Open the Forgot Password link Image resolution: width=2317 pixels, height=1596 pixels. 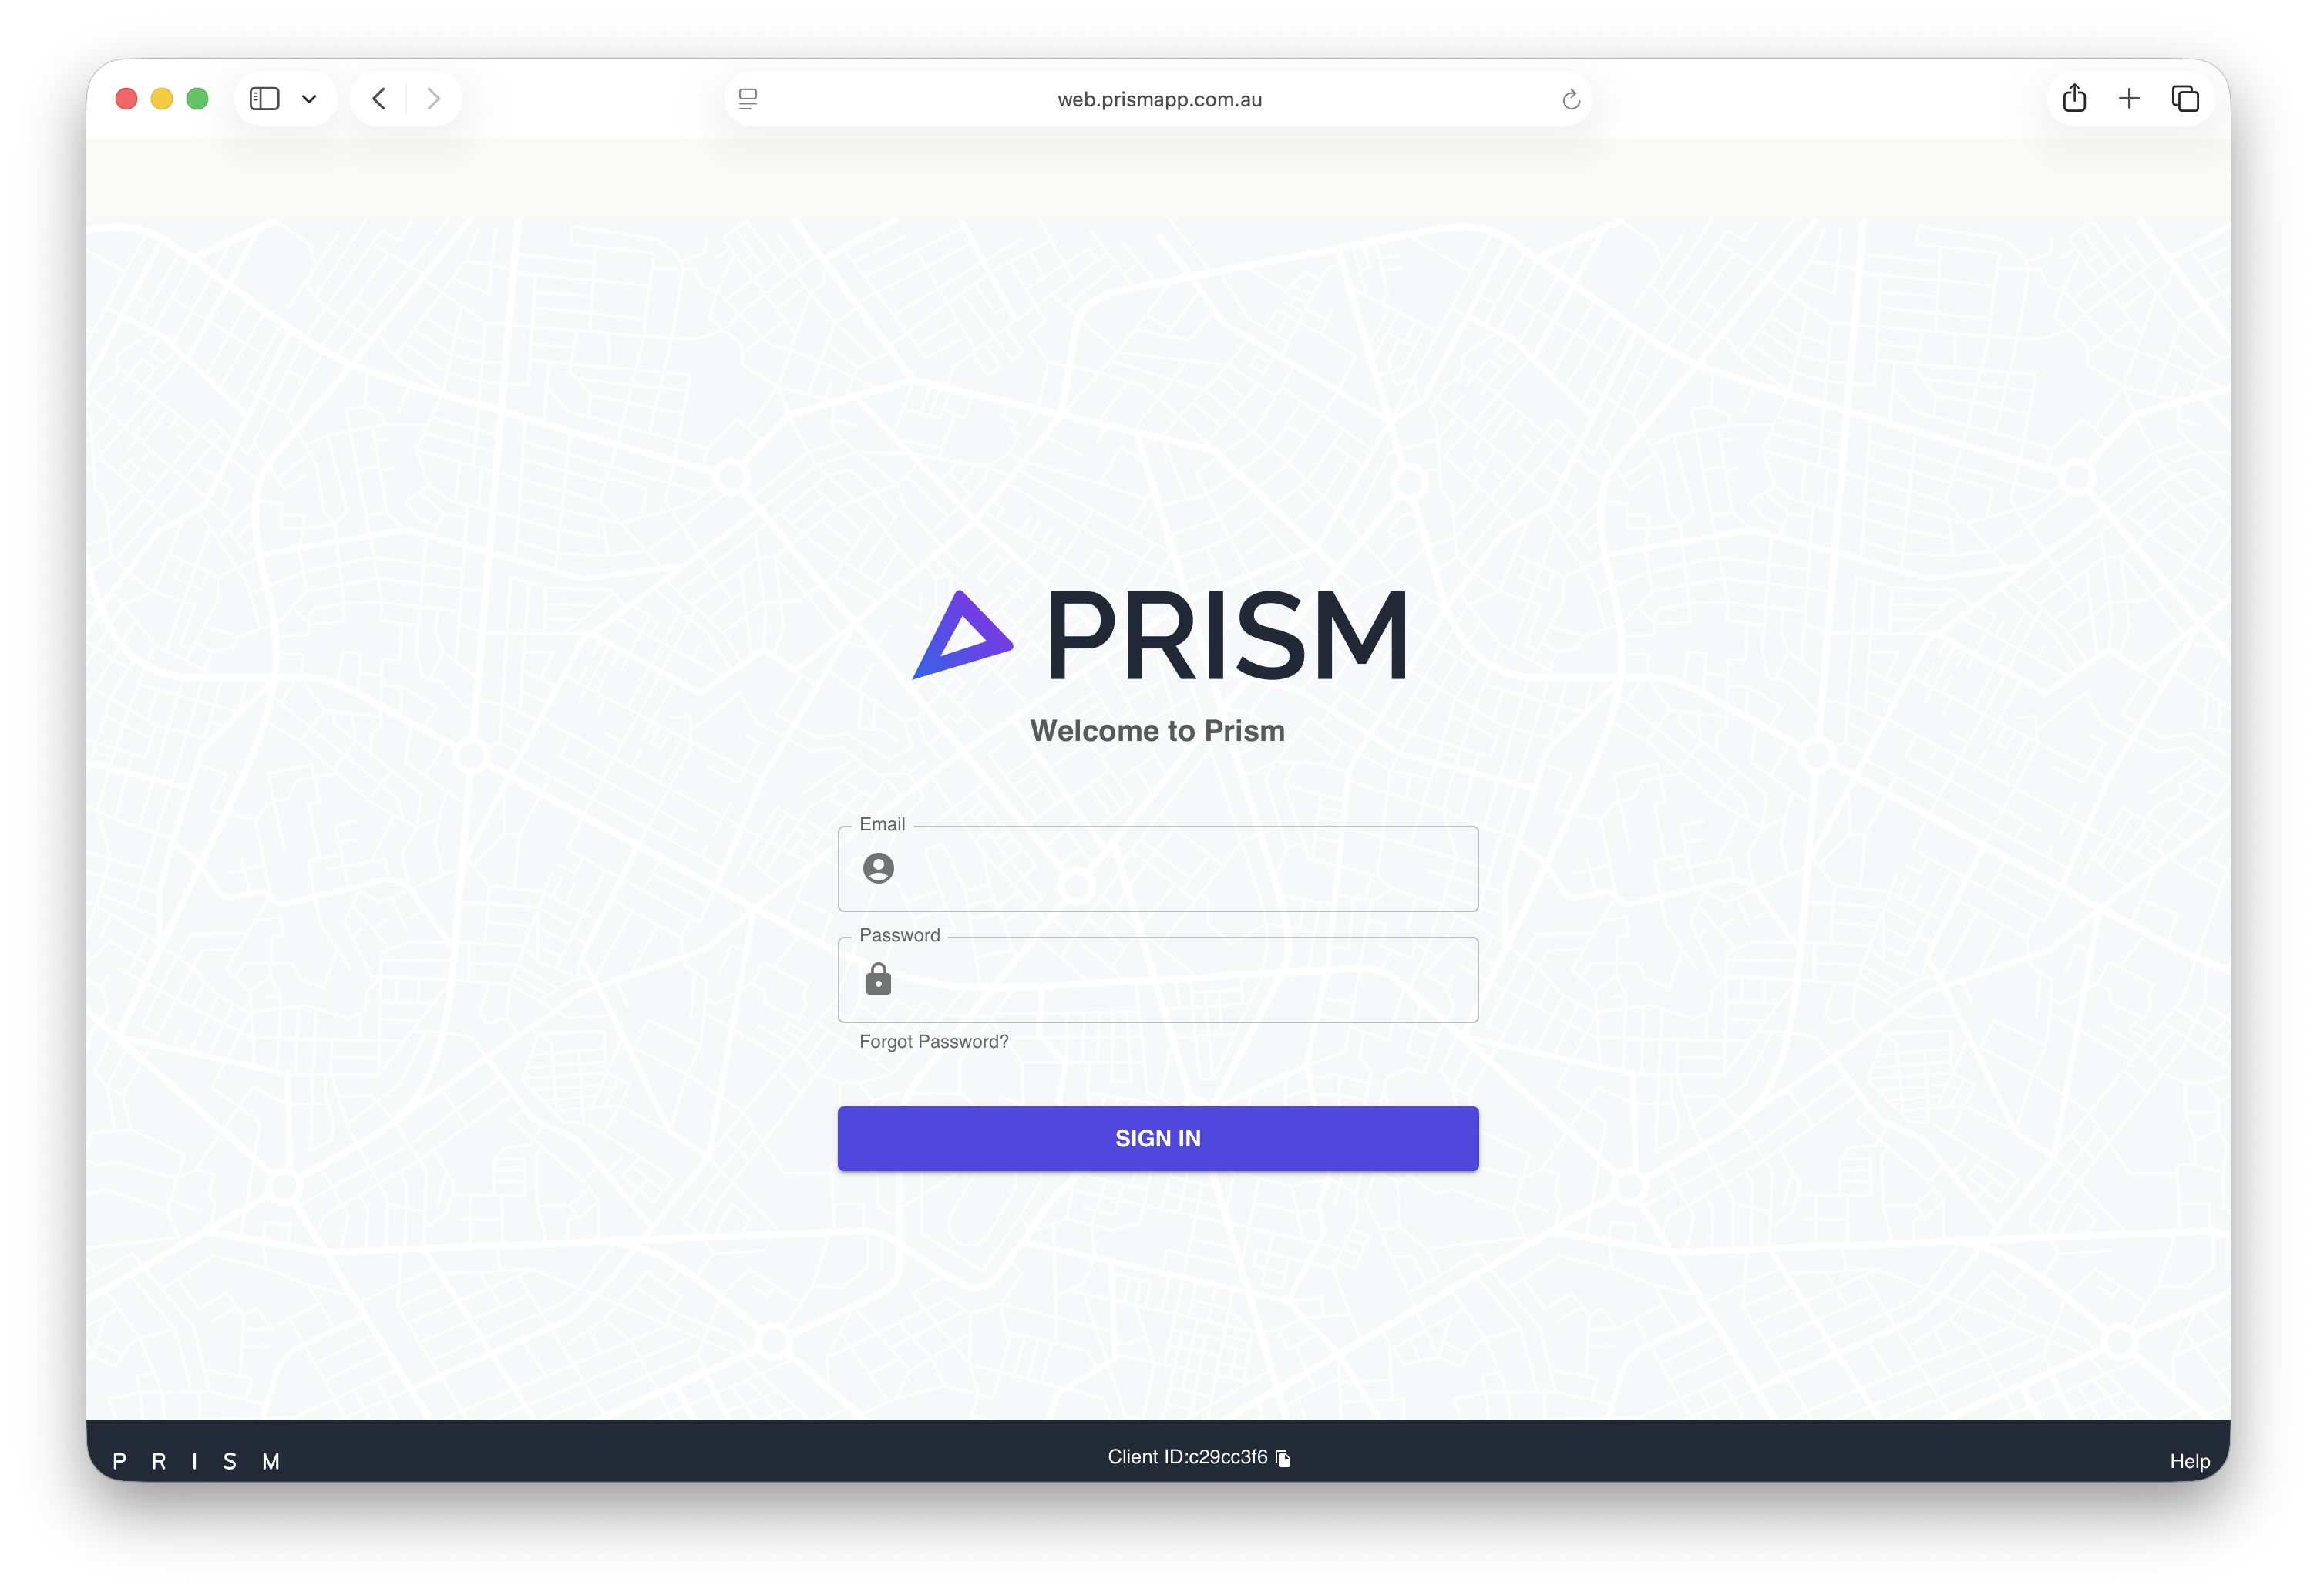tap(933, 1041)
